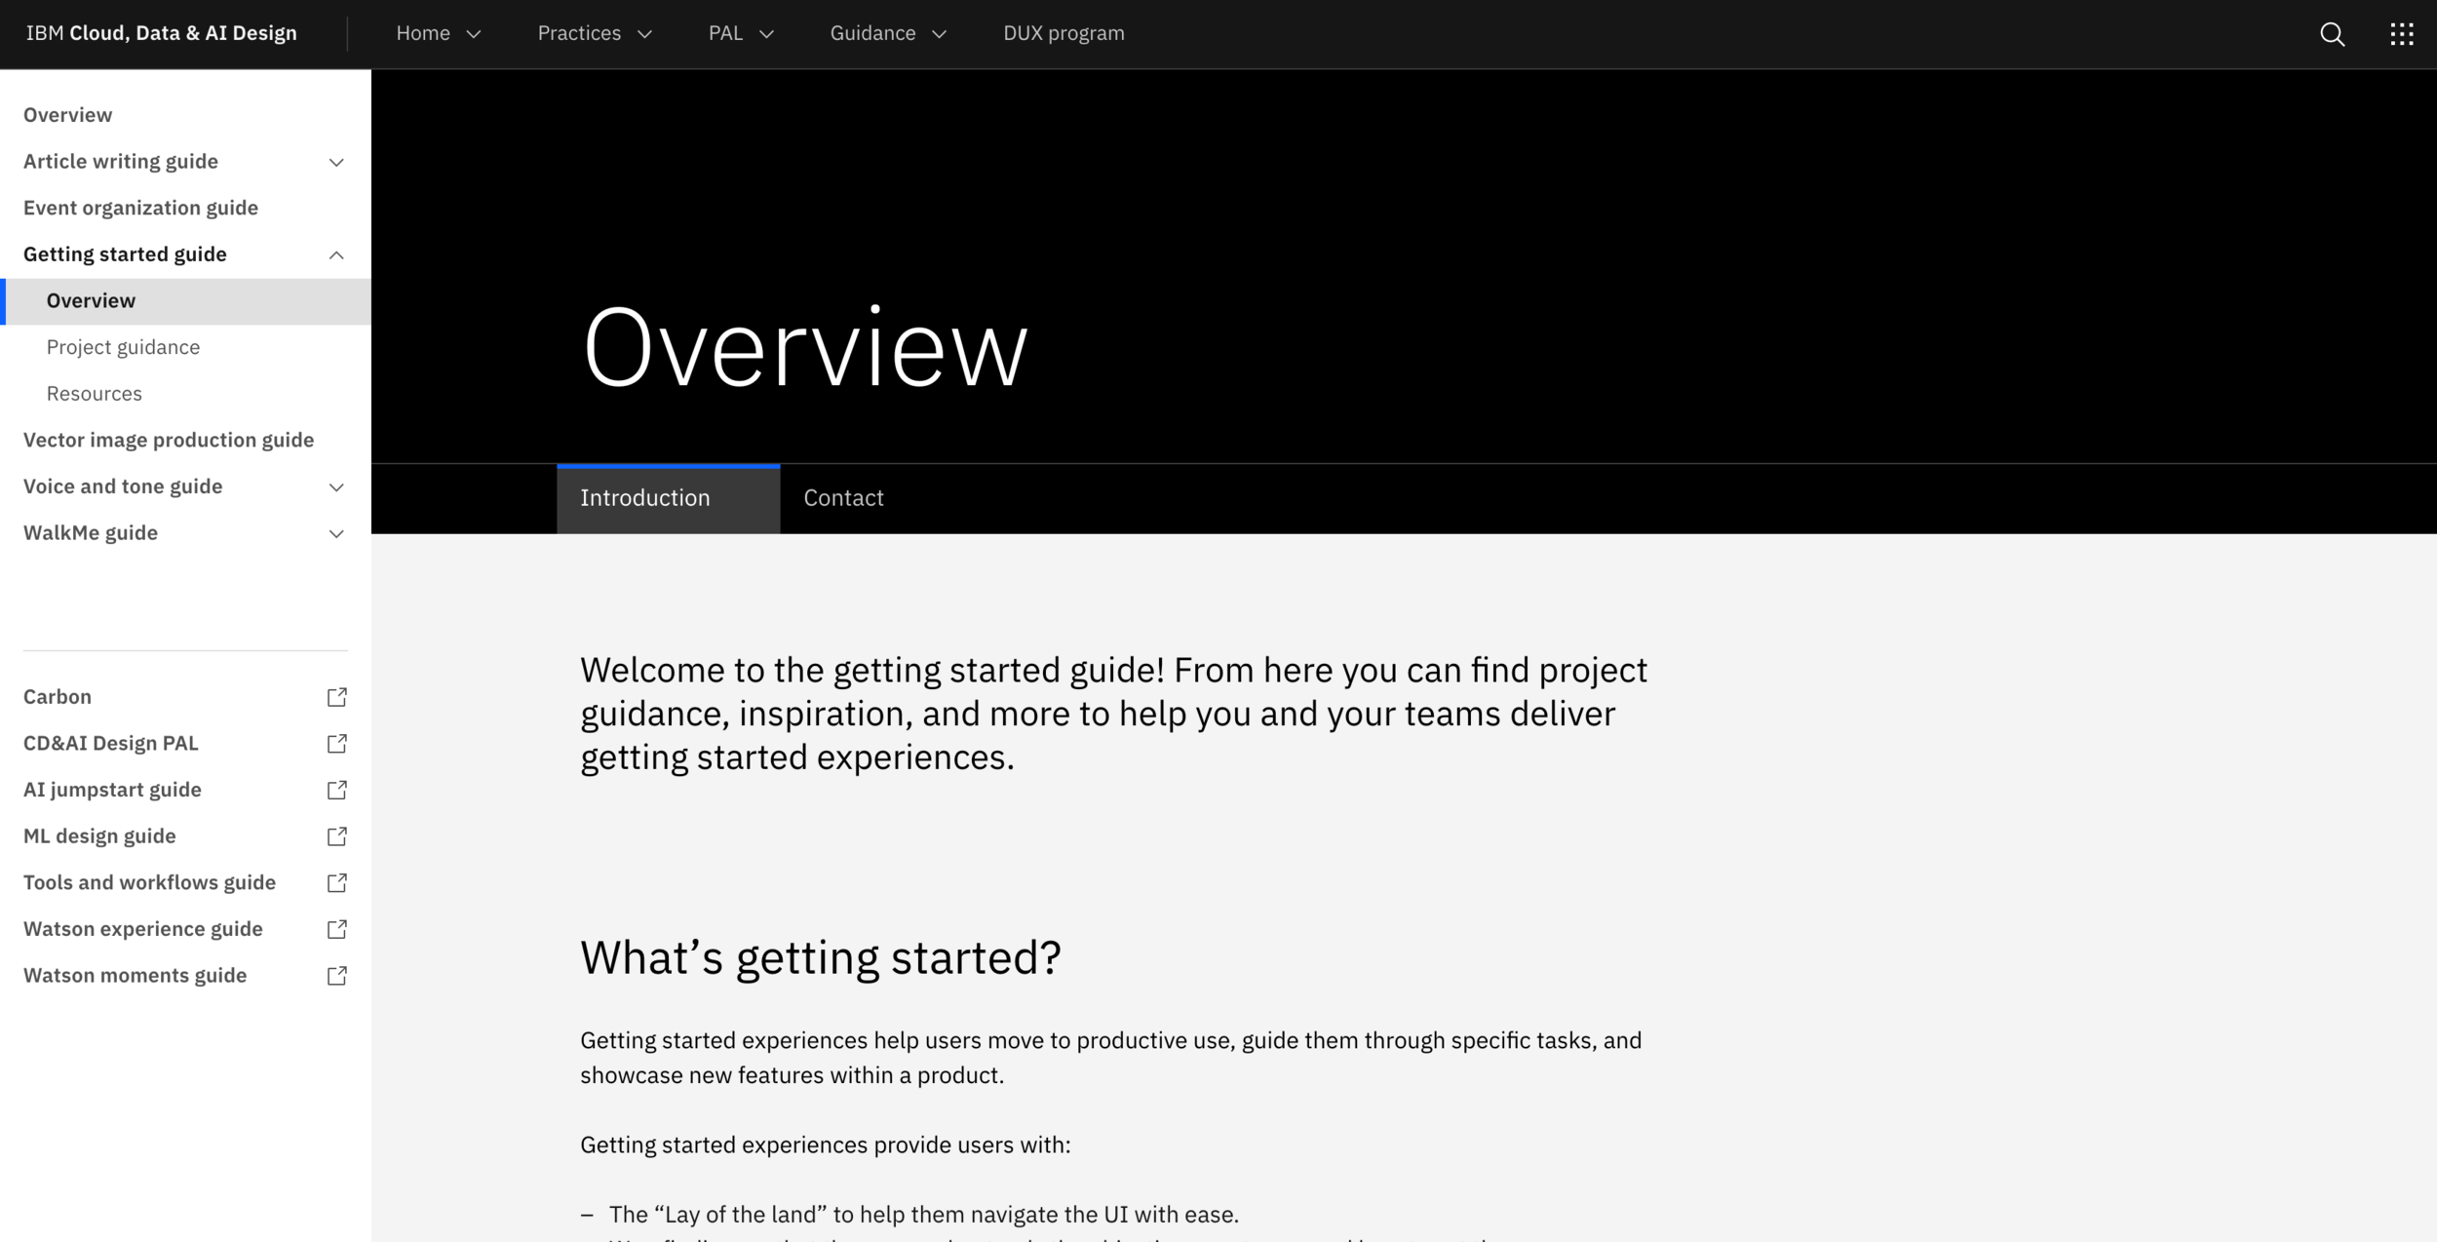Open CD&AI Design PAL external link icon
The image size is (2437, 1242).
click(336, 743)
